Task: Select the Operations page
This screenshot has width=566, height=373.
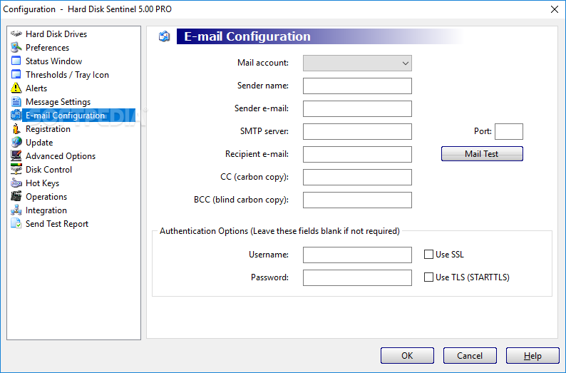Action: click(x=46, y=196)
